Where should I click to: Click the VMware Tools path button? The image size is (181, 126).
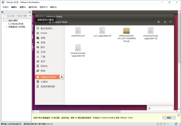58,22
